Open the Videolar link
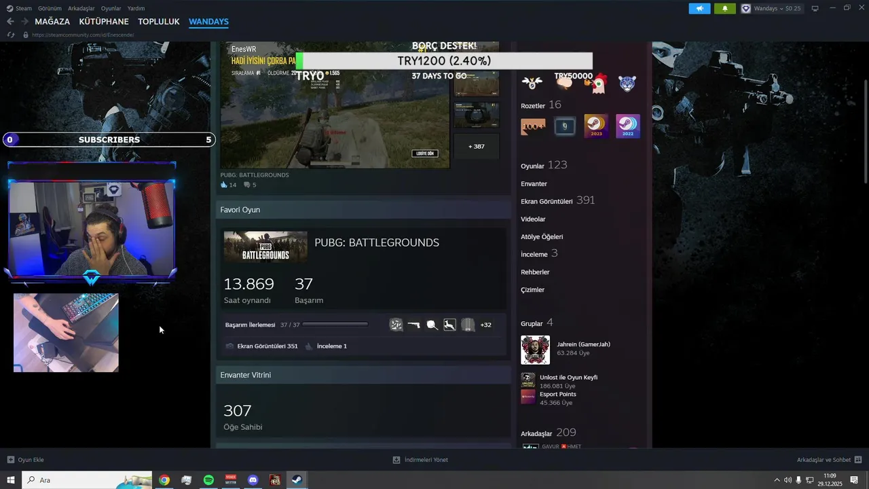869x489 pixels. [x=533, y=219]
